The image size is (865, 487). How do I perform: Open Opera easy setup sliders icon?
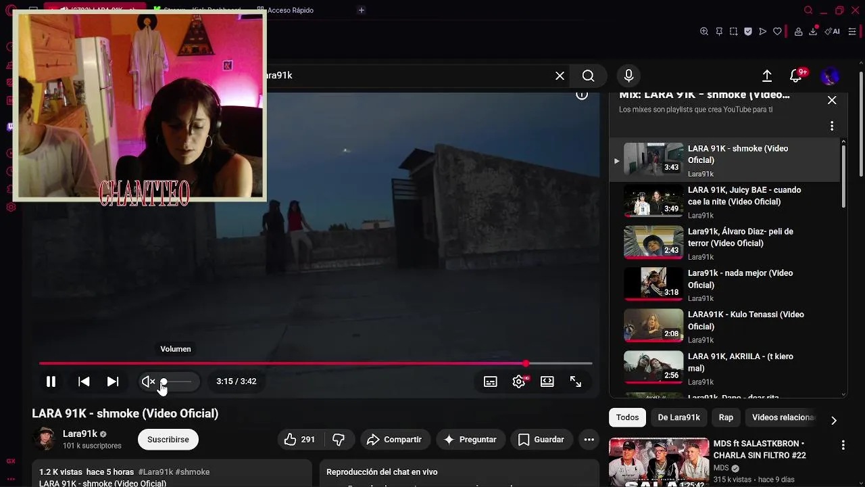click(x=852, y=32)
